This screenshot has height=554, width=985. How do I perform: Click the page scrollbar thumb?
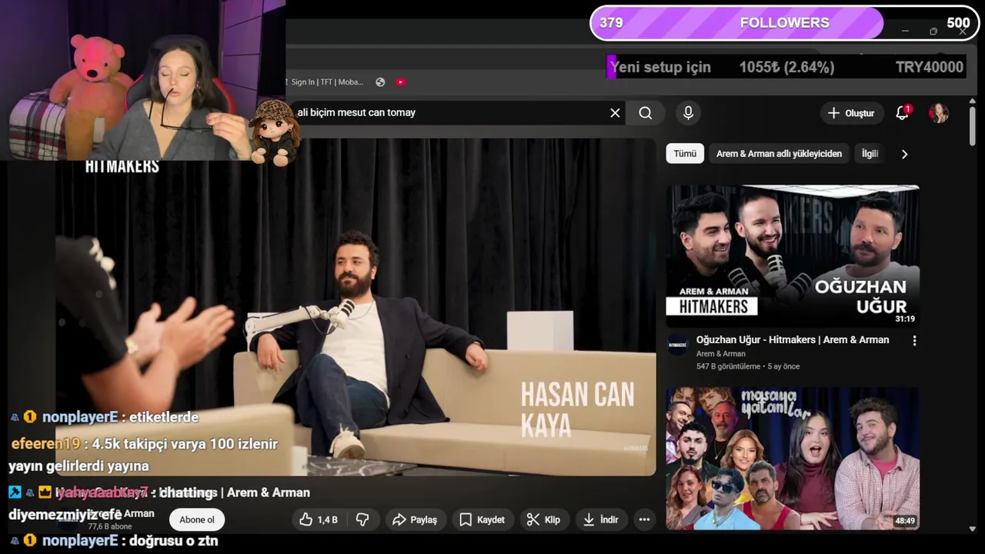973,125
